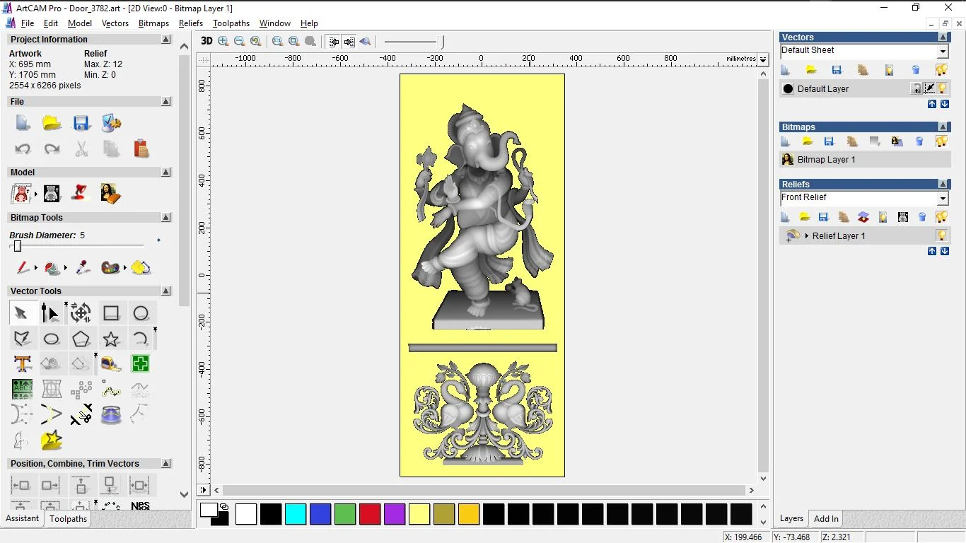Open the Toolpaths menu
966x543 pixels.
[231, 23]
